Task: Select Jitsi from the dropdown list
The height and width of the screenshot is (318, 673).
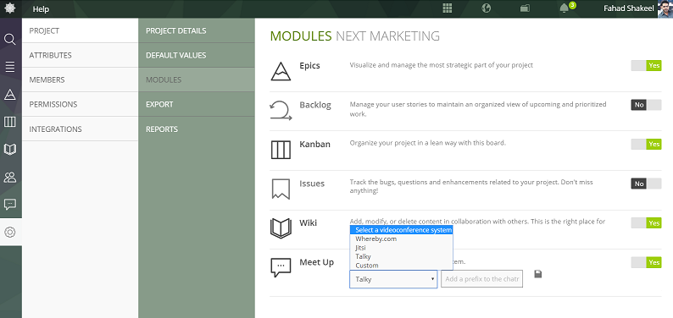Action: (x=401, y=248)
